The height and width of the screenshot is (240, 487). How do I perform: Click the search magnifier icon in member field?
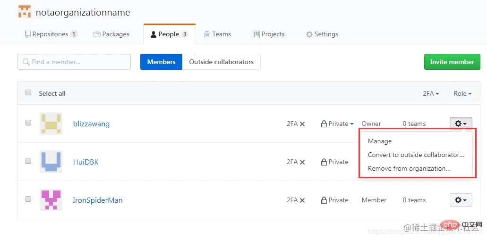coord(26,62)
